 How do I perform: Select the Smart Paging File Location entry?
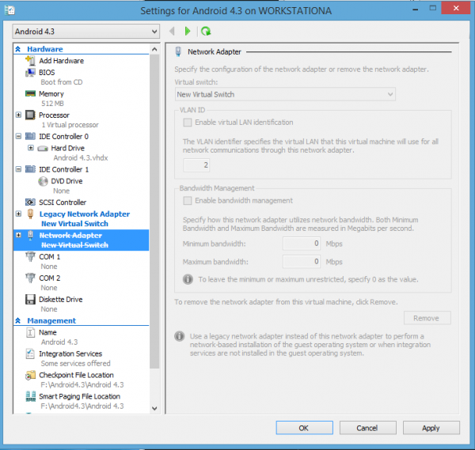click(x=80, y=396)
